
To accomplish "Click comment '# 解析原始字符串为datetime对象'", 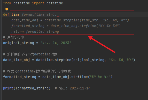I will (30, 54).
